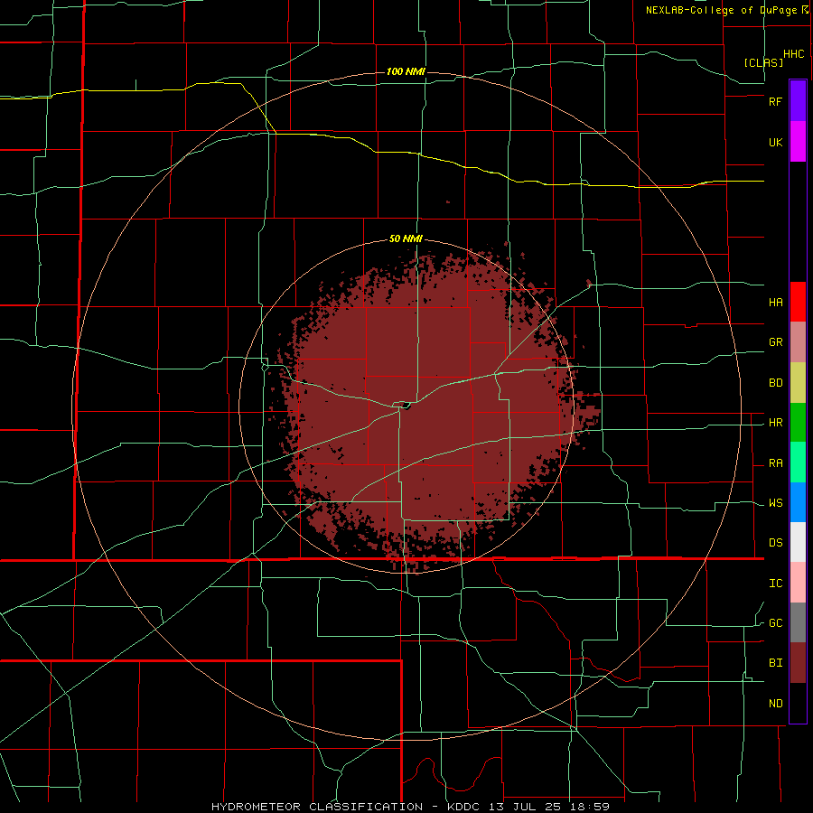This screenshot has height=813, width=813.
Task: Click the UK magenta legend swatch
Action: pyautogui.click(x=798, y=142)
